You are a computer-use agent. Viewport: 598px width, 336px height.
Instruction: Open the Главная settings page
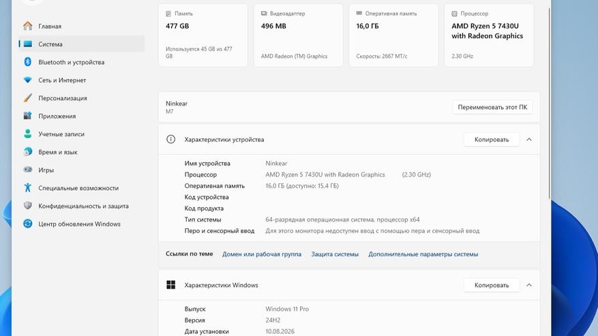(81, 26)
